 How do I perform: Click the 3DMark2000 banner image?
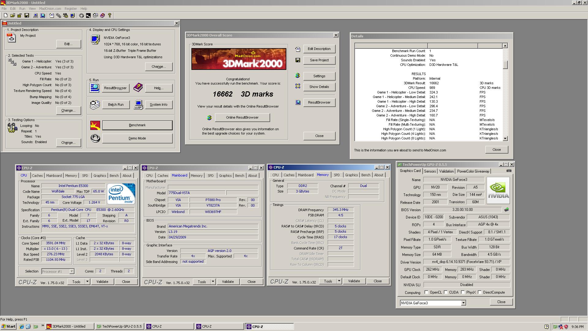coord(239,59)
